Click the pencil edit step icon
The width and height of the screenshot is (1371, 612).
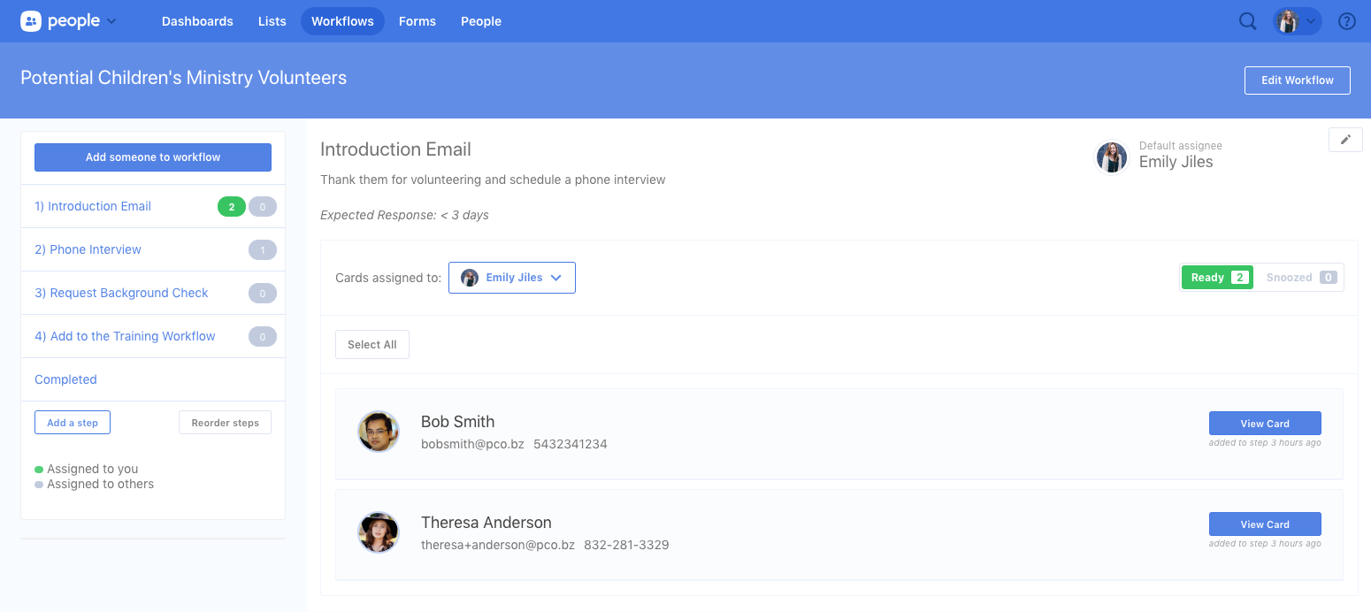pos(1345,140)
